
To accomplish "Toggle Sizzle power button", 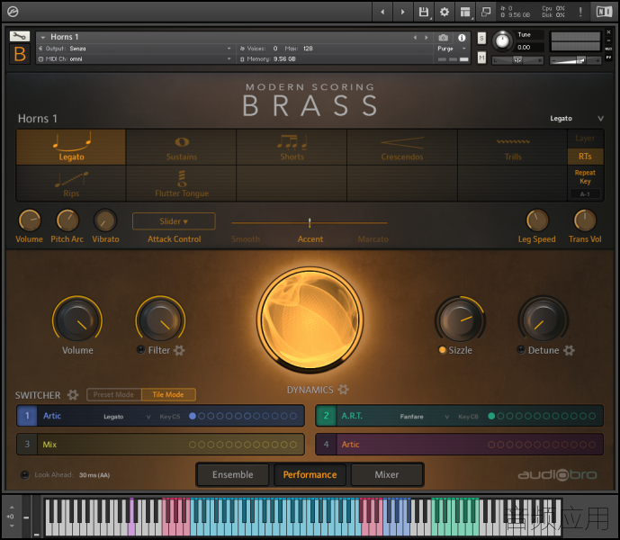I will 442,350.
